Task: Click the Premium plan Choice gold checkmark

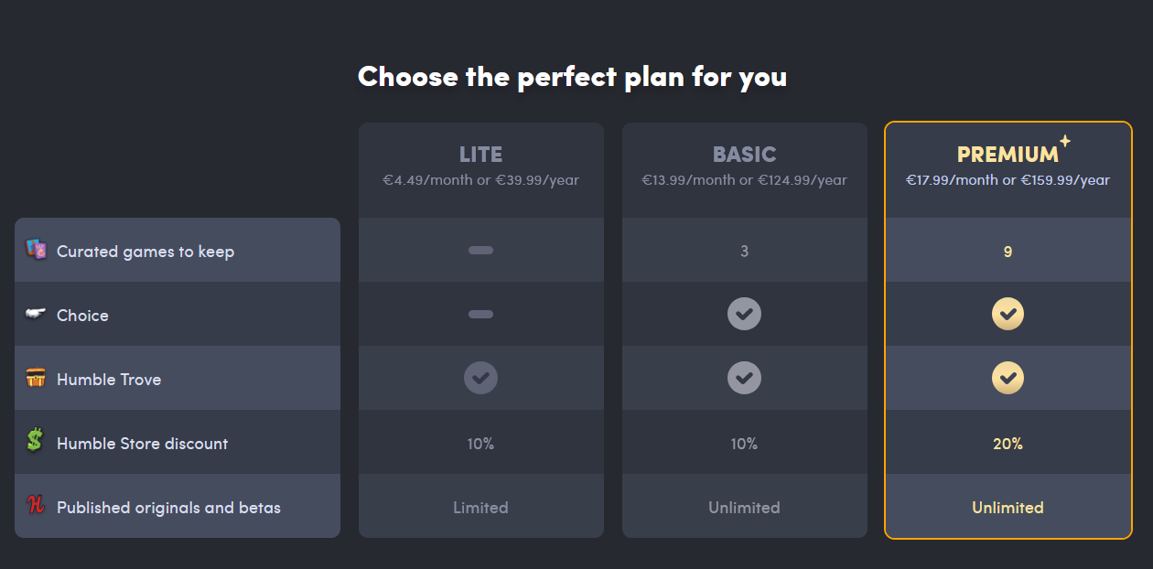Action: coord(1008,315)
